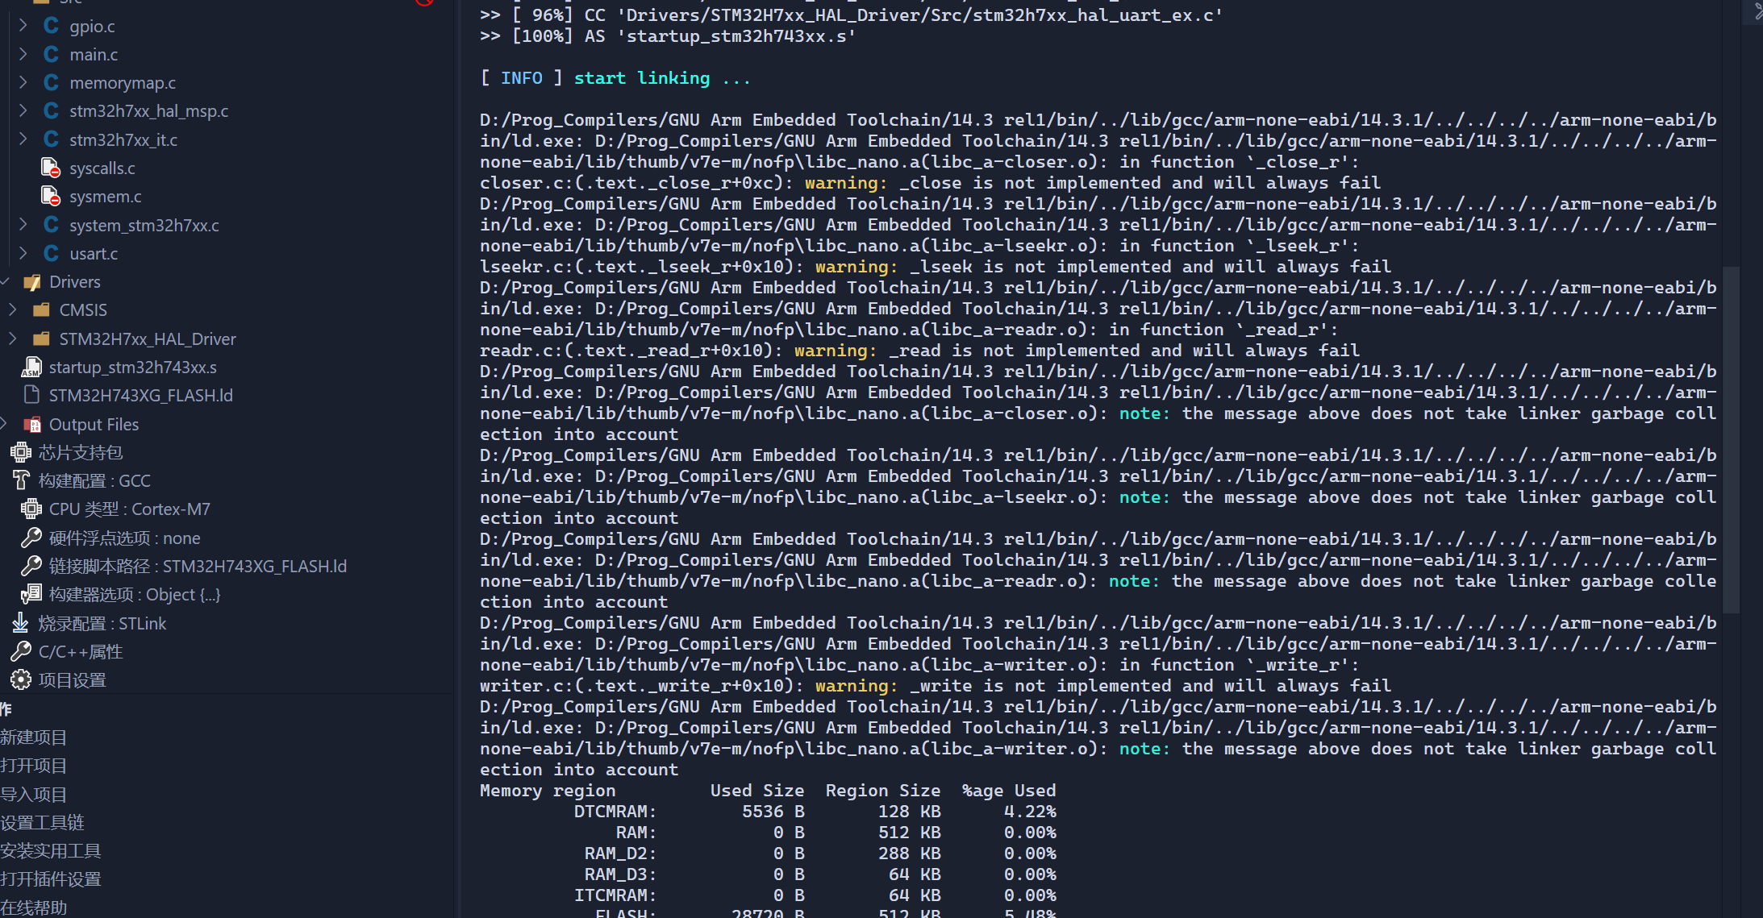The width and height of the screenshot is (1763, 918).
Task: Select the 'main.c' file name
Action: [x=94, y=54]
